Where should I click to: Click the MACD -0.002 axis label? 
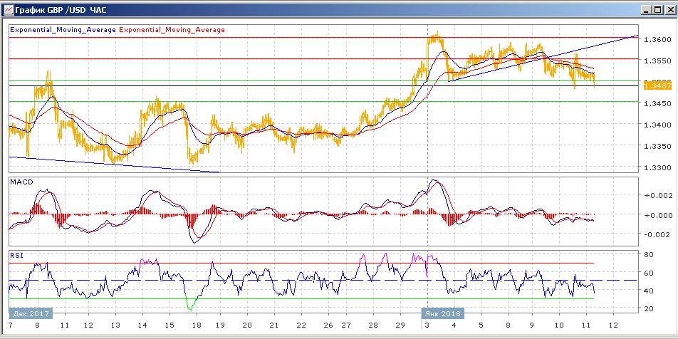pos(656,234)
